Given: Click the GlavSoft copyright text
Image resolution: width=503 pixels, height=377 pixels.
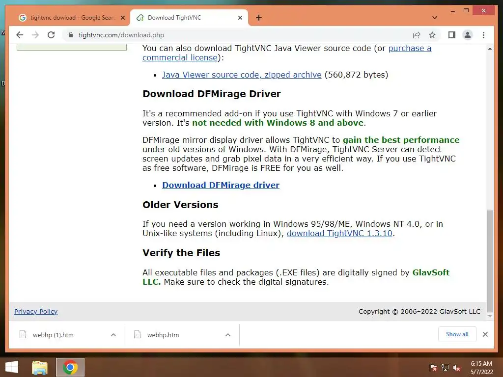Looking at the screenshot, I should (419, 311).
